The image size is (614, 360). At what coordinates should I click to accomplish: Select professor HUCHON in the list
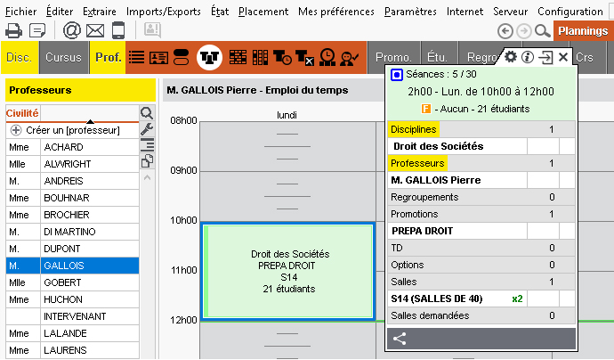pyautogui.click(x=72, y=299)
